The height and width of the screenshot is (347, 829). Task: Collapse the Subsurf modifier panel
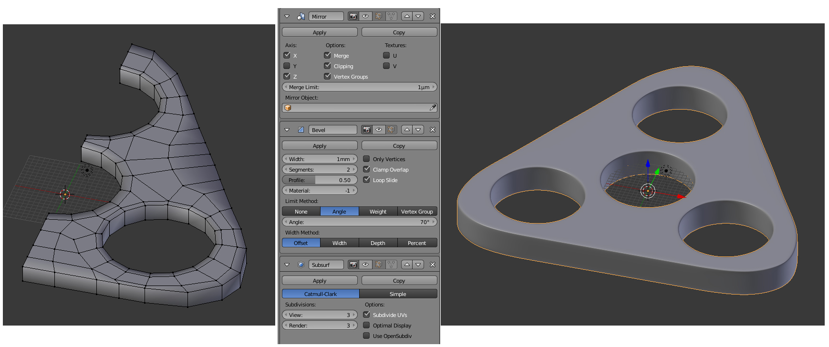pyautogui.click(x=287, y=265)
